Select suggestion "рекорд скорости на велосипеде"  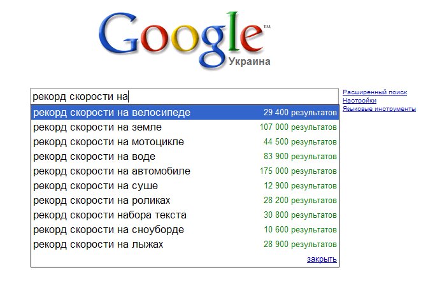(112, 113)
